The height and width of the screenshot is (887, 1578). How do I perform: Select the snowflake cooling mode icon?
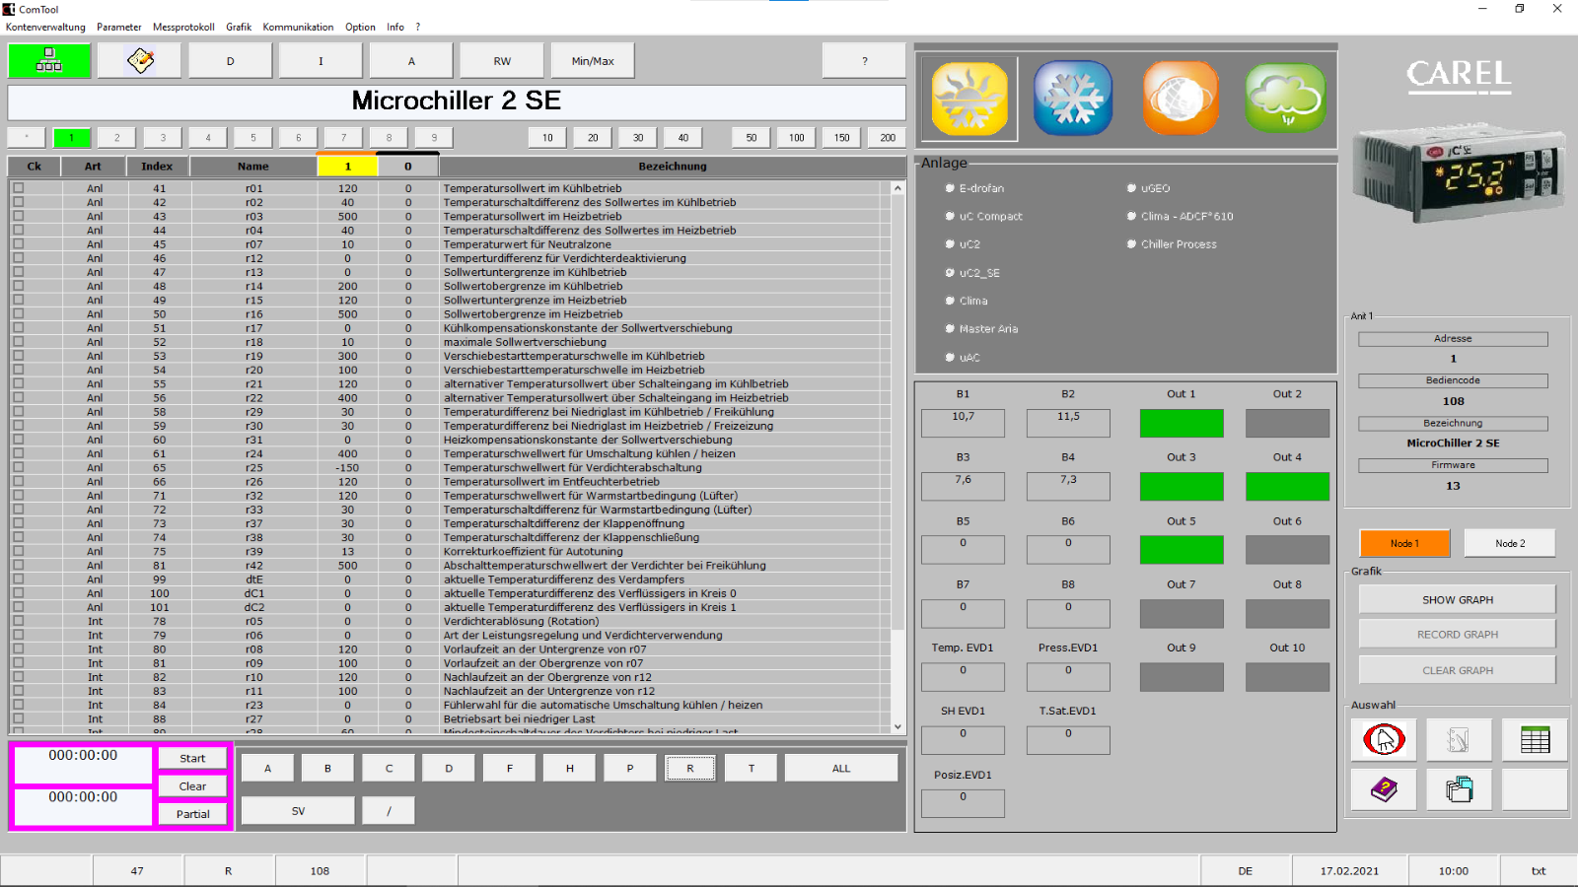click(x=1073, y=99)
